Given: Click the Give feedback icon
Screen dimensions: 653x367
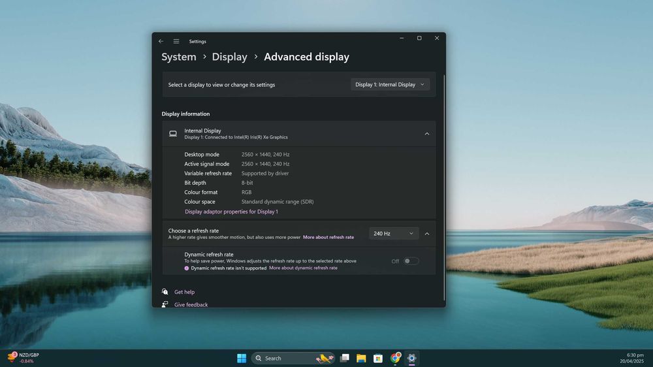Looking at the screenshot, I should click(165, 304).
